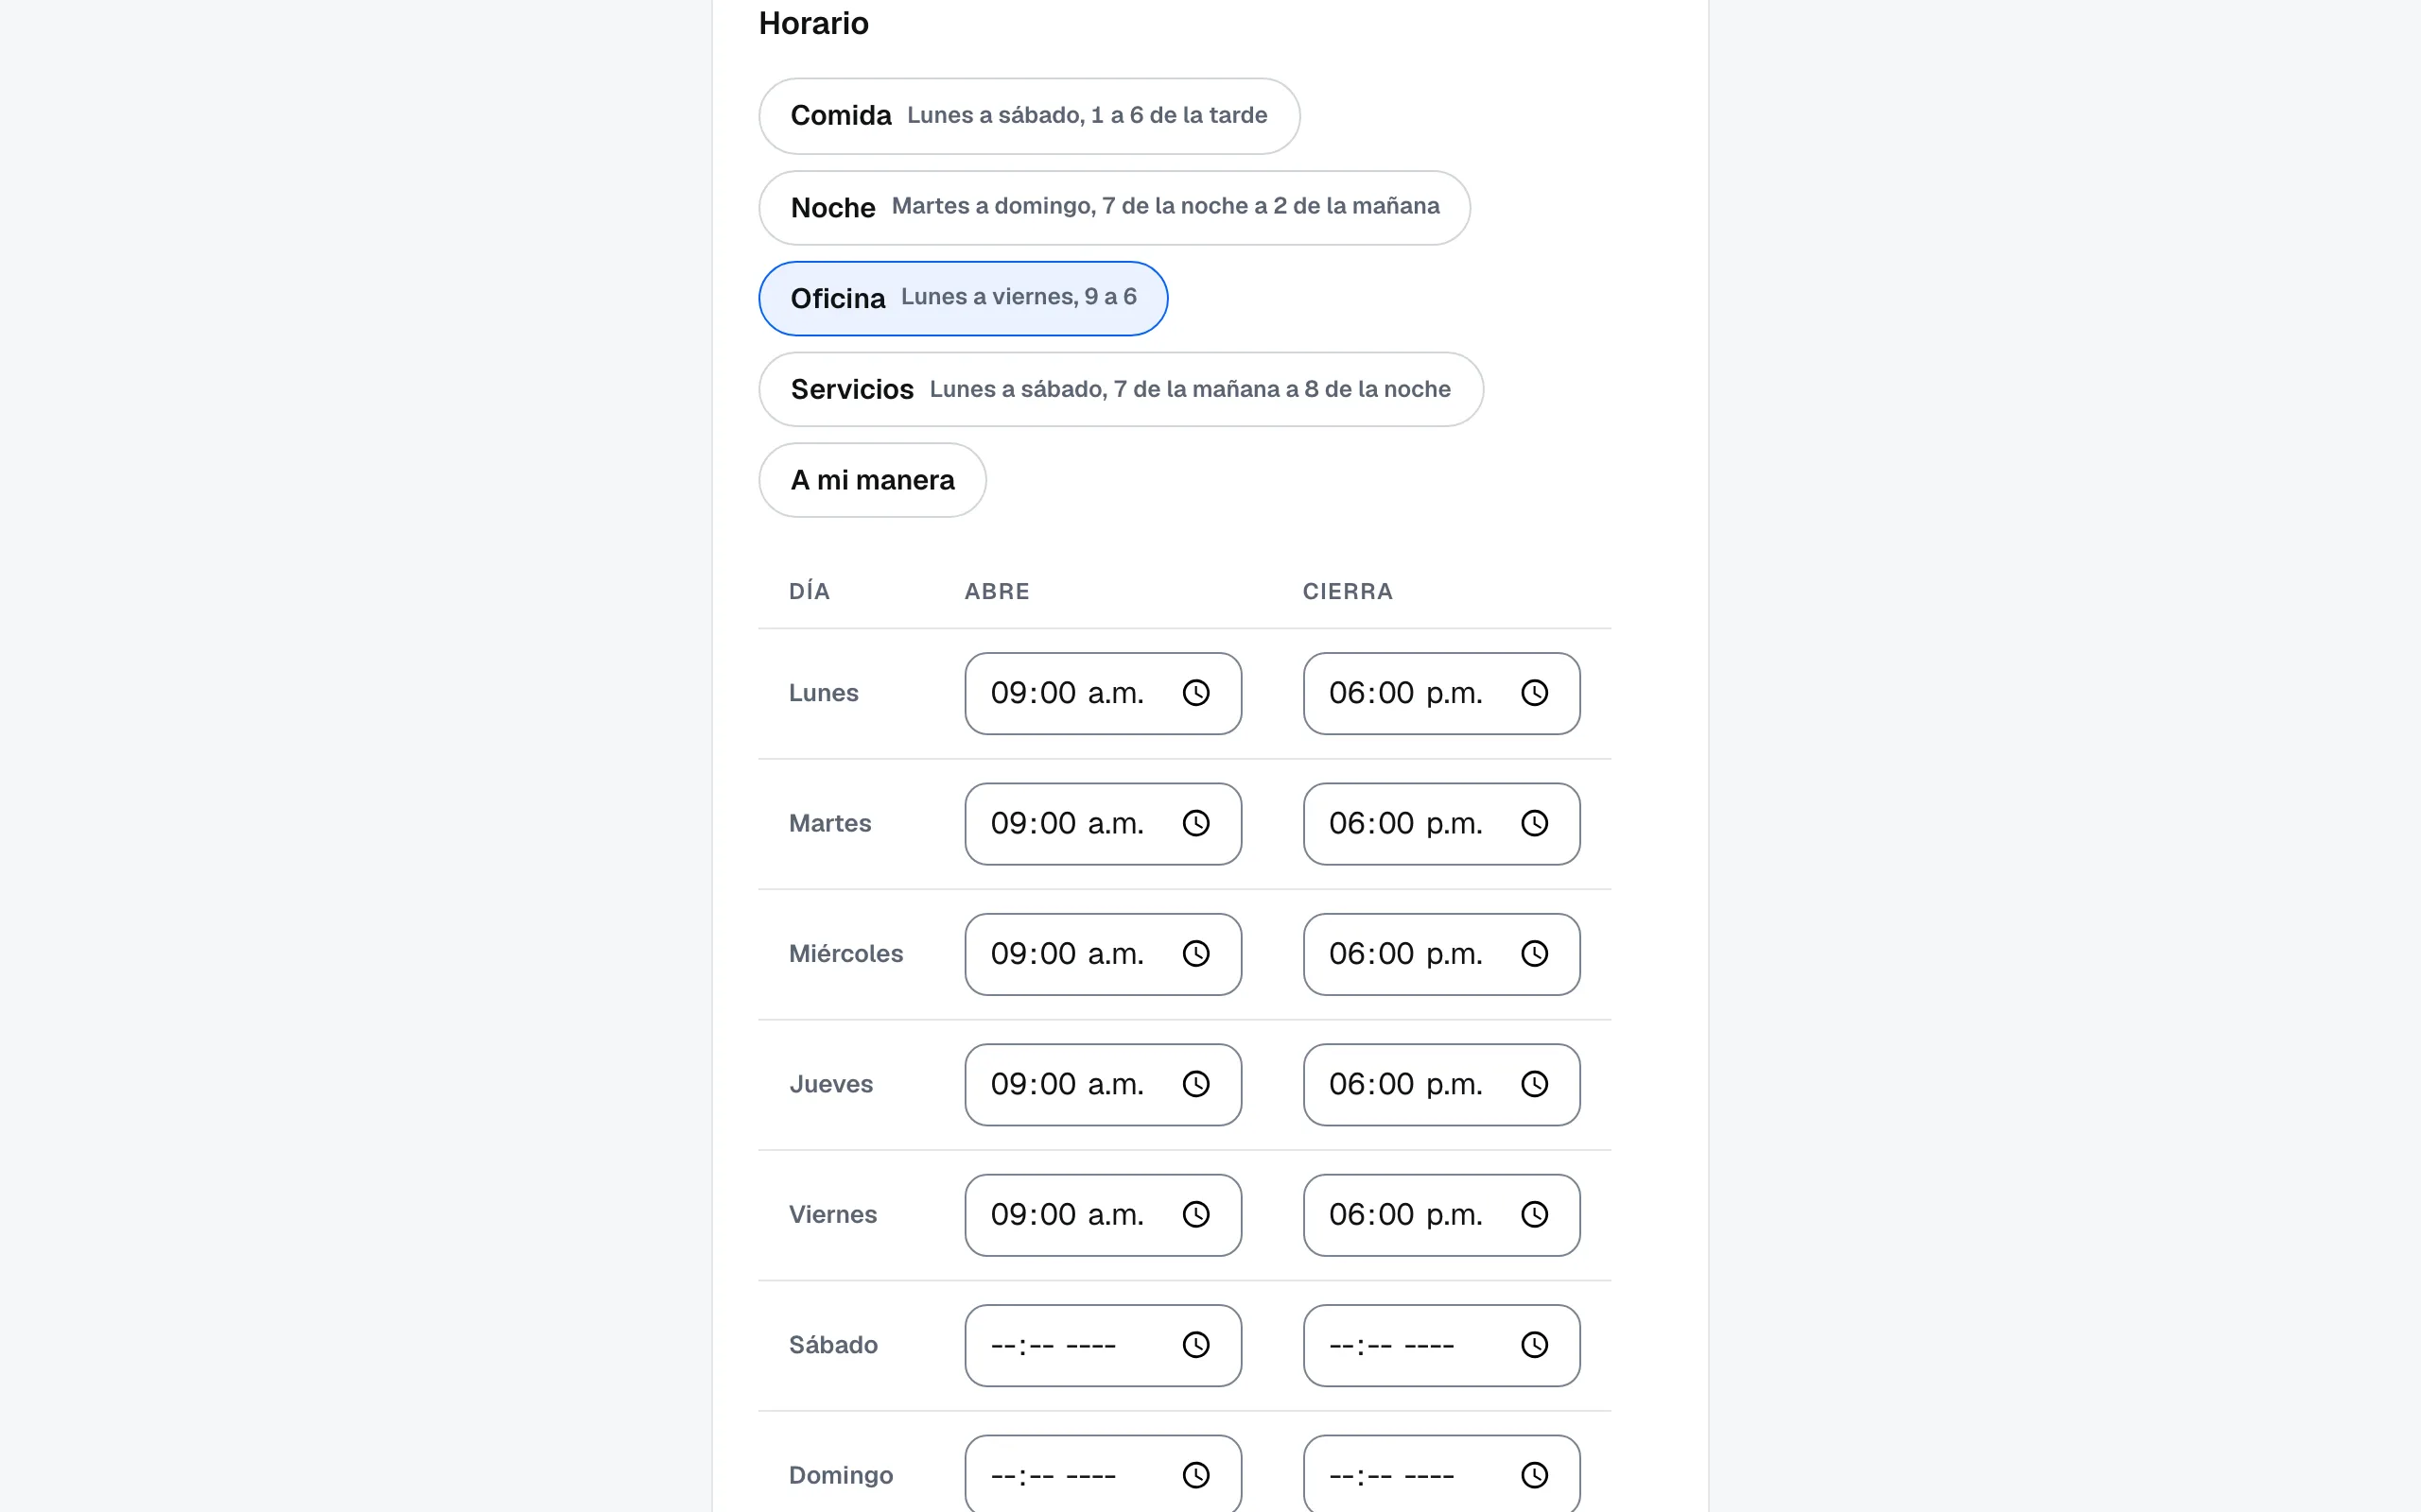Edit Lunes closing time 06:00 p.m. field
Viewport: 2421px width, 1512px height.
tap(1440, 693)
